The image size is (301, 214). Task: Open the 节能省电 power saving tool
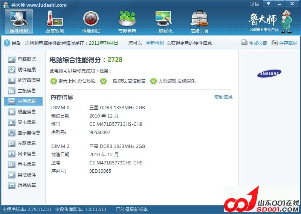point(127,22)
